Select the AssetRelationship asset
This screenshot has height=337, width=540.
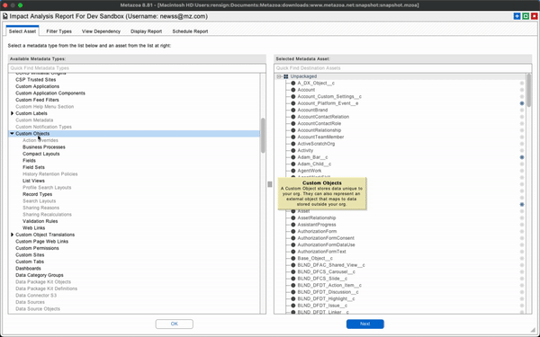click(317, 218)
